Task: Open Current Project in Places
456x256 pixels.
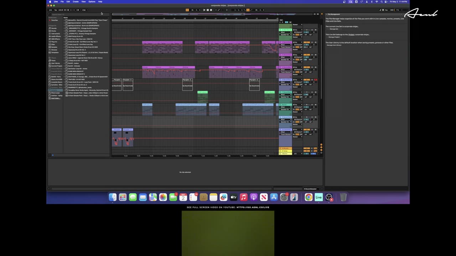Action: 56,66
